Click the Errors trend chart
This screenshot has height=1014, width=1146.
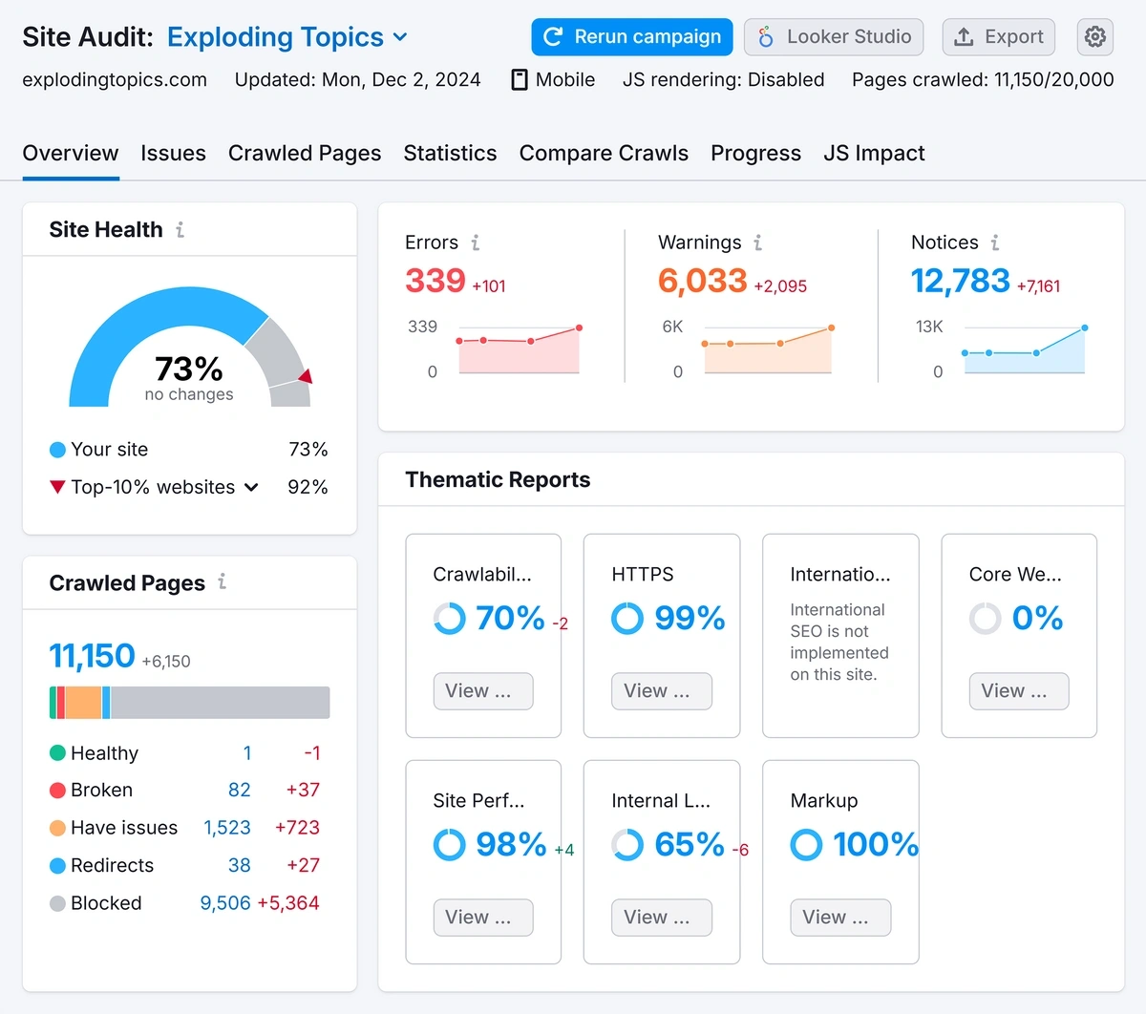pyautogui.click(x=519, y=349)
